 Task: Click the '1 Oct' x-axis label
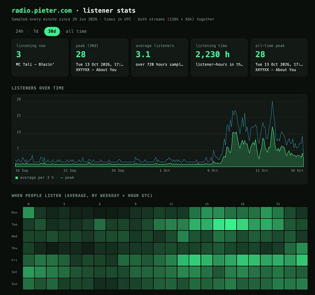click(164, 170)
